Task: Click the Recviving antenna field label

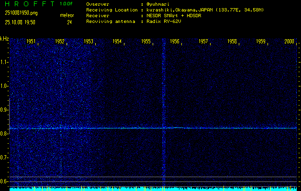Action: 111,21
